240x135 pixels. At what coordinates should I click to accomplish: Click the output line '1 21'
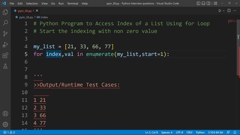click(x=40, y=100)
